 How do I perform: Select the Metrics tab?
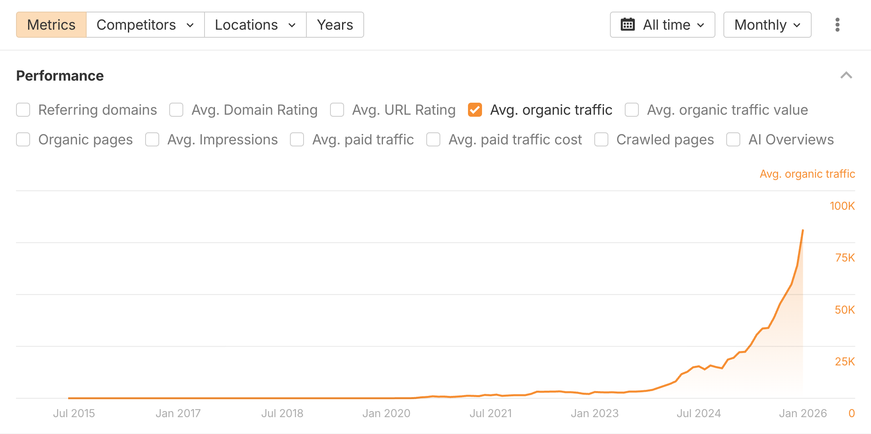[x=51, y=24]
